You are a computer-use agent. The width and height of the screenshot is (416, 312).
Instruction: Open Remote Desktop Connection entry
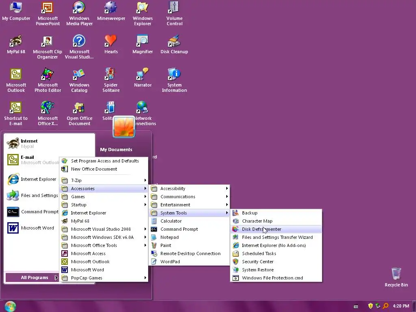[189, 253]
